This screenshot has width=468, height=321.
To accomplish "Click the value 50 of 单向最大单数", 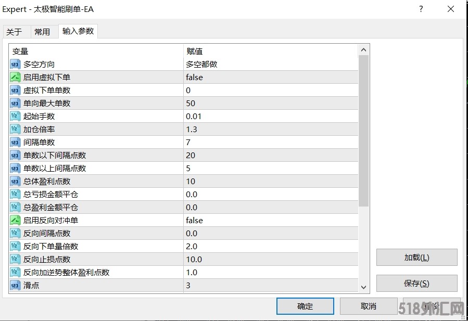I will coord(191,103).
